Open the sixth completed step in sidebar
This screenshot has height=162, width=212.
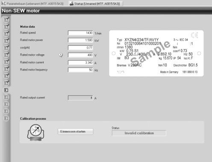(x=6, y=55)
